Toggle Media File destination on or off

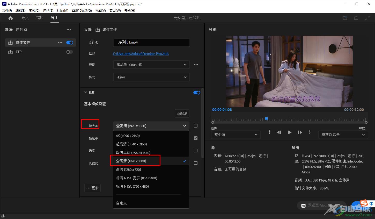click(70, 43)
